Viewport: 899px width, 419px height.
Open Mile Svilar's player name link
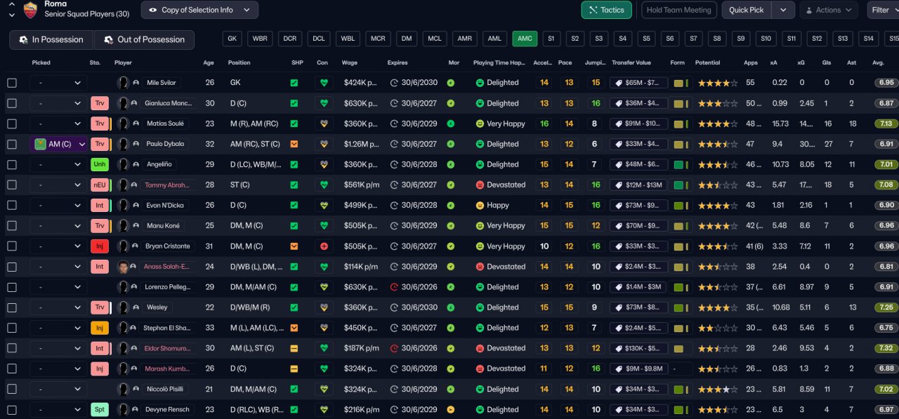click(x=162, y=83)
